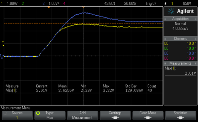198x122 pixels.
Task: Click the 4.00GSa/s sample rate value
Action: pyautogui.click(x=180, y=29)
